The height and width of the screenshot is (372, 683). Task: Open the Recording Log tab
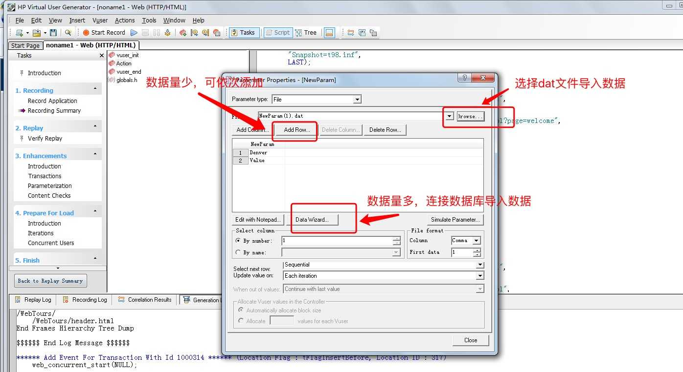pos(85,300)
